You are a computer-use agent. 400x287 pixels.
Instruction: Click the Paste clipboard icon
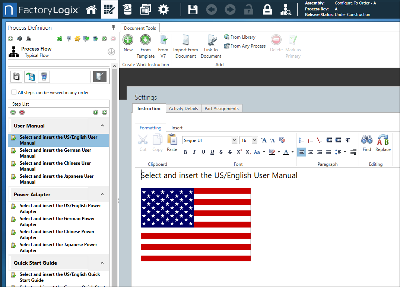[172, 140]
